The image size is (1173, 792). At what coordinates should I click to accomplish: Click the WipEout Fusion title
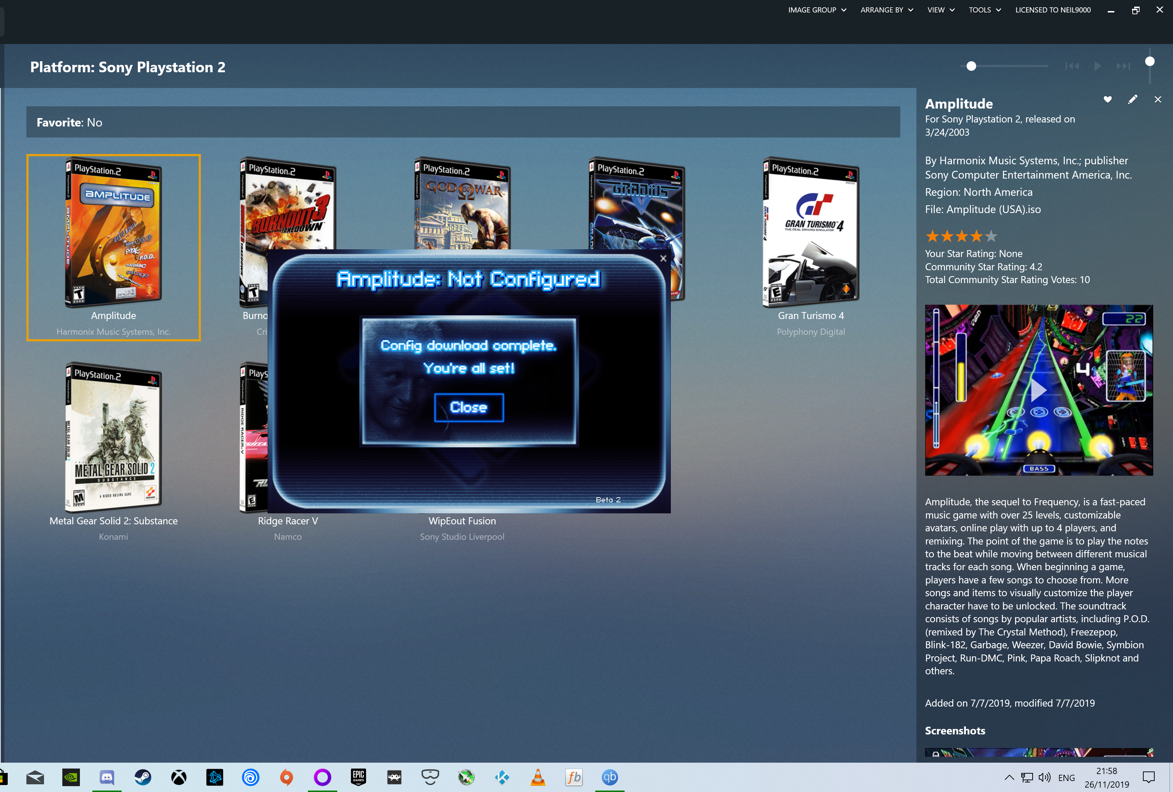462,521
